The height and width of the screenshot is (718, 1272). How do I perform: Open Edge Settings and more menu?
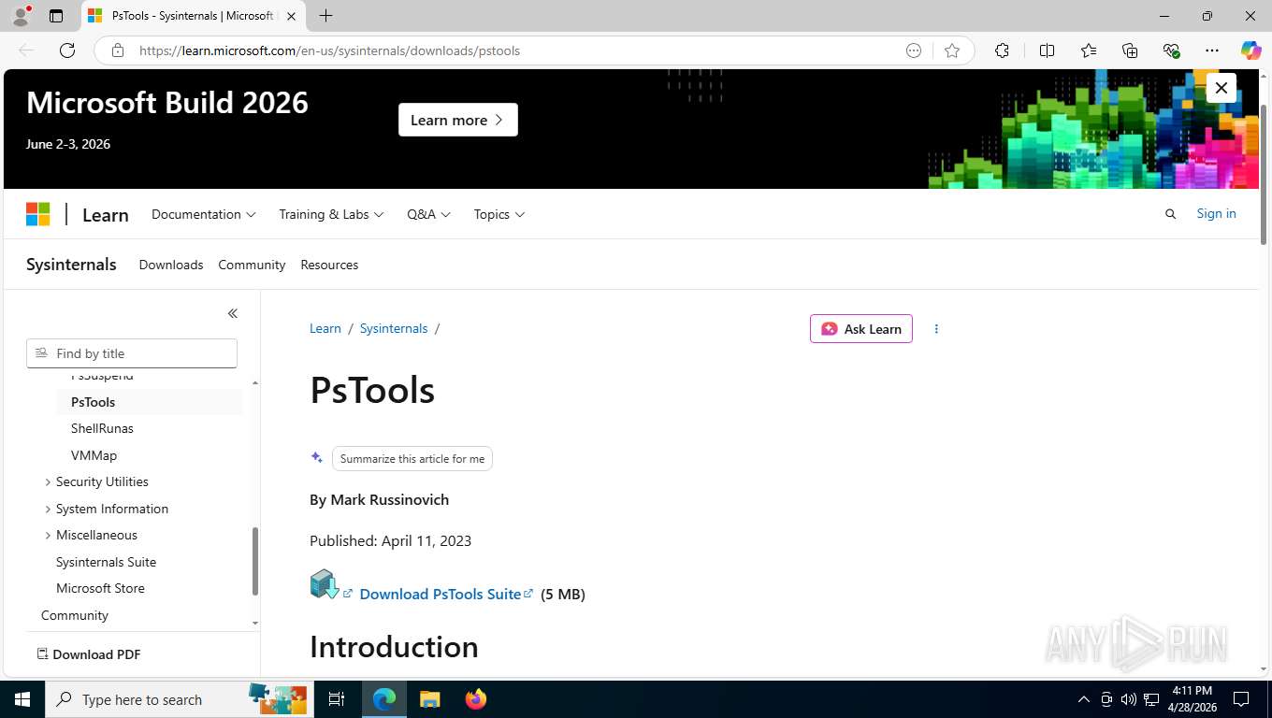[x=1212, y=50]
